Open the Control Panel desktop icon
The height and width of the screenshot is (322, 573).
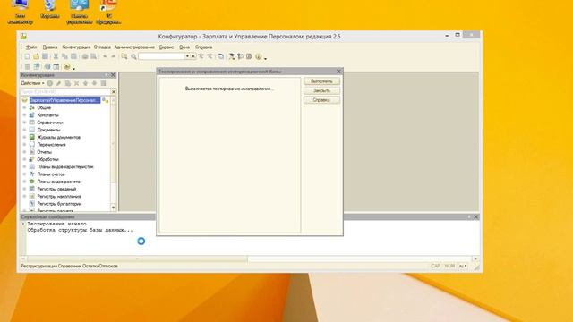coord(80,12)
